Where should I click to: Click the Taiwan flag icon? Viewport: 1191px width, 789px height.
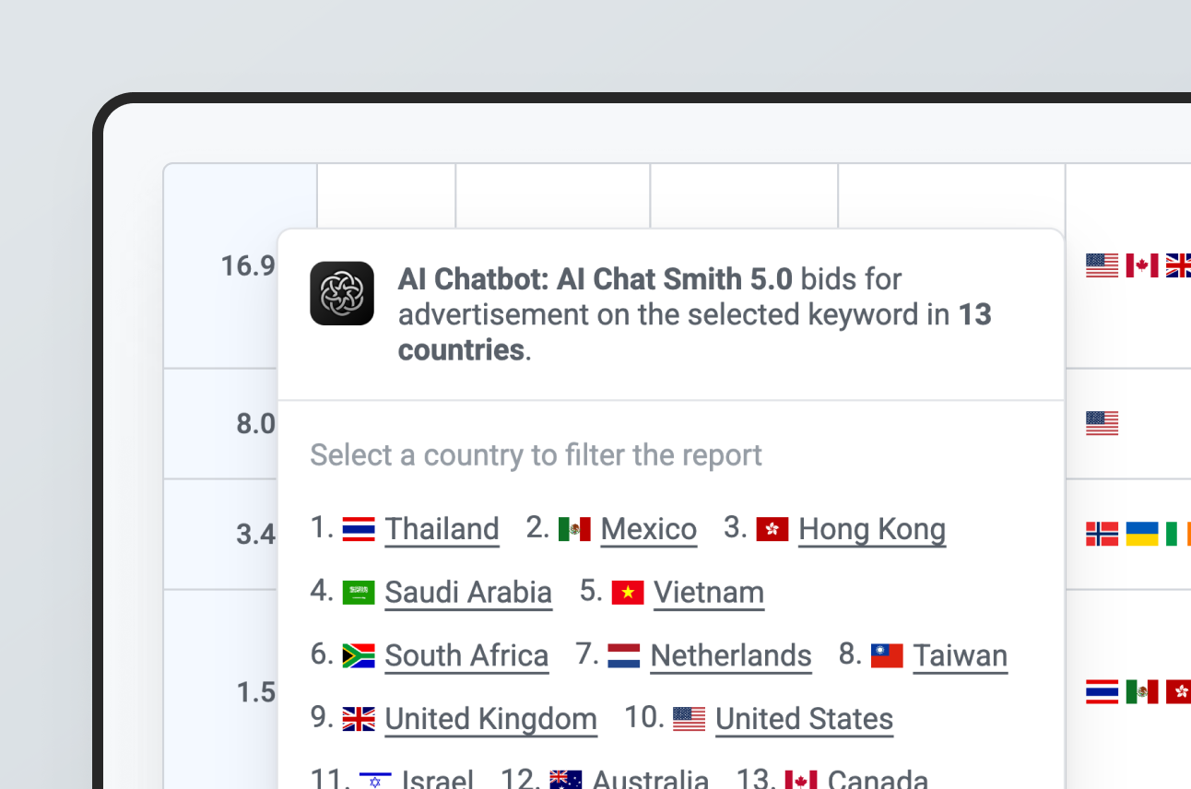tap(887, 655)
